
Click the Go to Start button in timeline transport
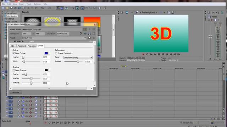tap(70, 123)
